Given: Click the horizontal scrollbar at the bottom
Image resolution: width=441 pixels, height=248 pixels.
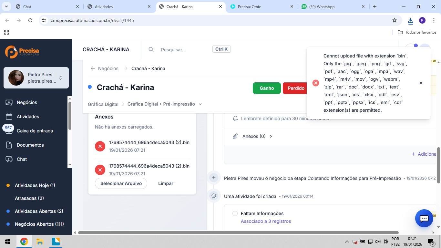Looking at the screenshot, I should pos(238,232).
